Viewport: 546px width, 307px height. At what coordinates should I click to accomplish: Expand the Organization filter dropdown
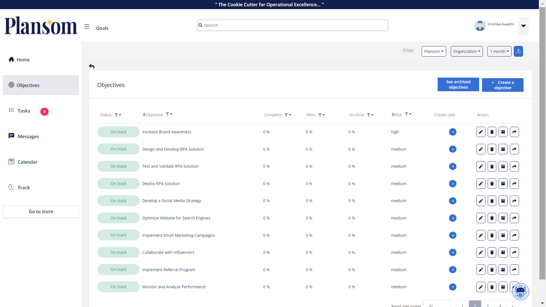pyautogui.click(x=466, y=51)
